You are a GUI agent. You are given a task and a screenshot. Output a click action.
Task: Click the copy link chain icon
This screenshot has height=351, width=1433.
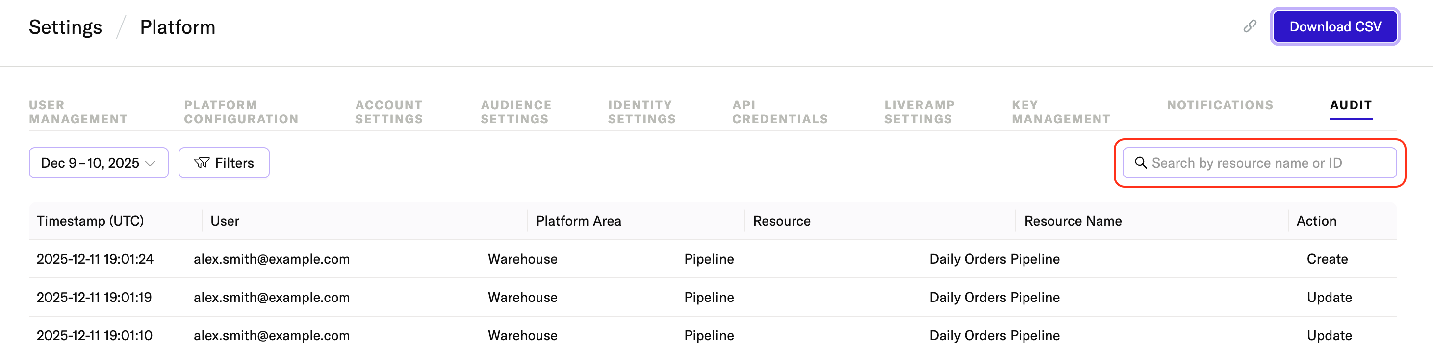point(1250,26)
